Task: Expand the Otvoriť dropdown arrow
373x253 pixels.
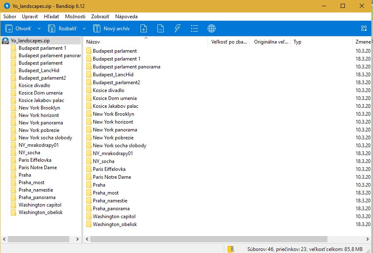Action: (x=39, y=29)
